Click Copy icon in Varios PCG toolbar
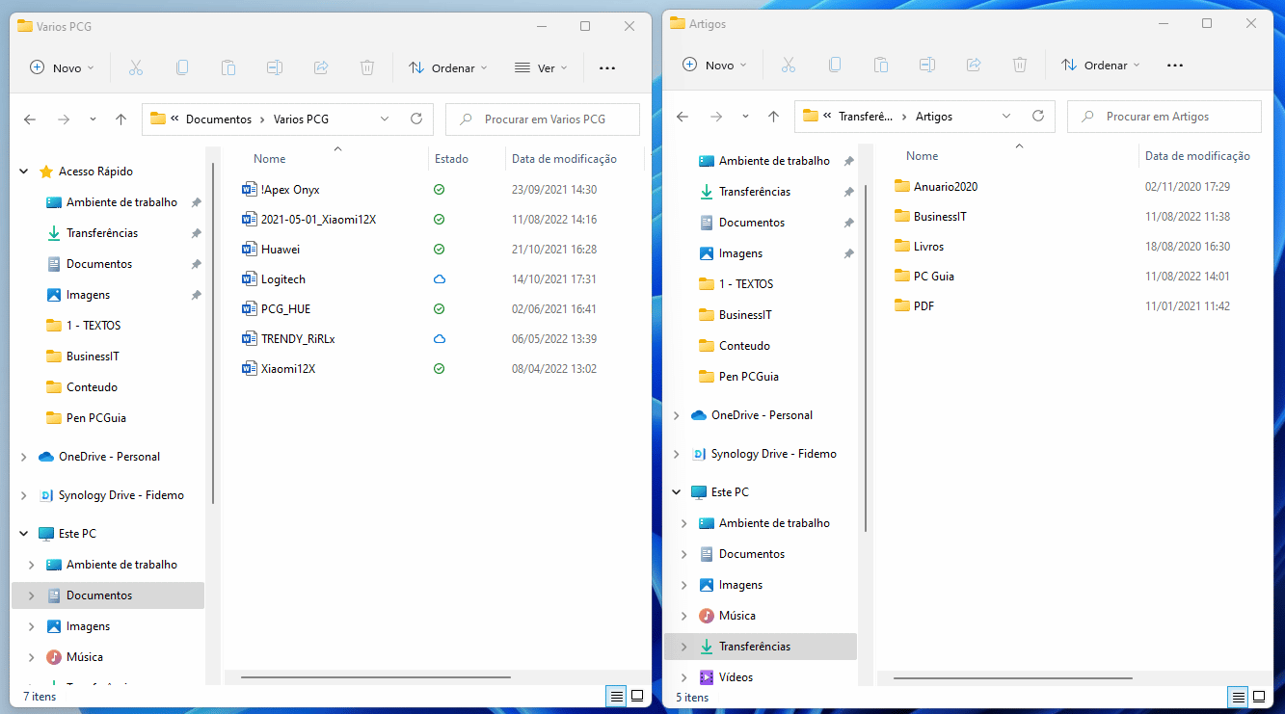 pyautogui.click(x=182, y=67)
